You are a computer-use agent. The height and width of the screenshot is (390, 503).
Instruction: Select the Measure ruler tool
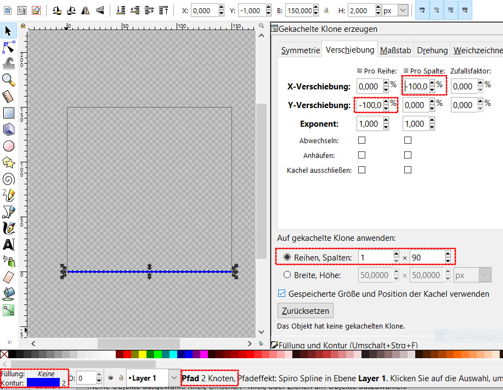click(x=8, y=97)
